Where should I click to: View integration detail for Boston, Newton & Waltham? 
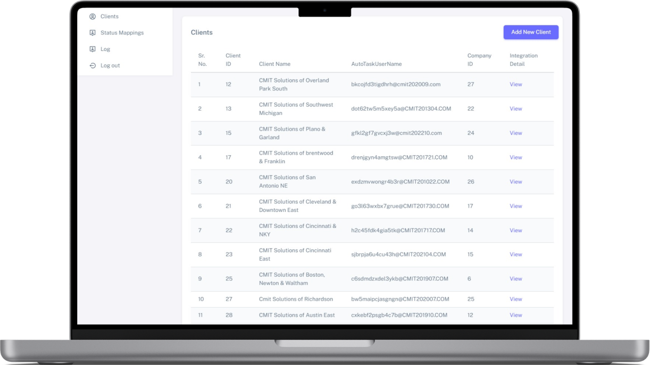point(516,279)
